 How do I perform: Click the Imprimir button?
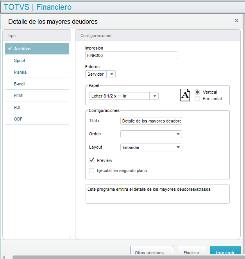(x=225, y=250)
